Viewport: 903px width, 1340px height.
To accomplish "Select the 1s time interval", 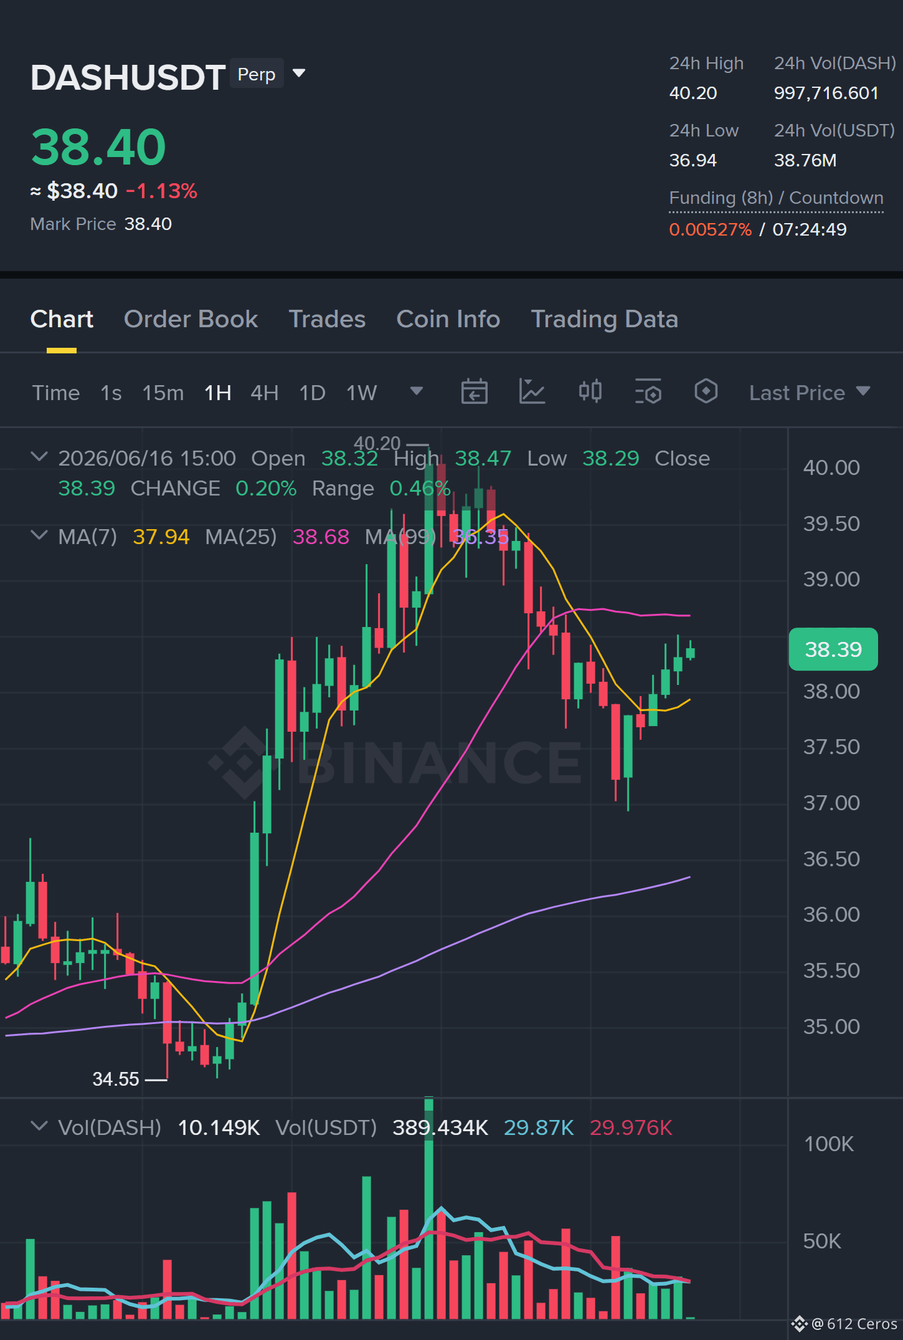I will pos(111,393).
